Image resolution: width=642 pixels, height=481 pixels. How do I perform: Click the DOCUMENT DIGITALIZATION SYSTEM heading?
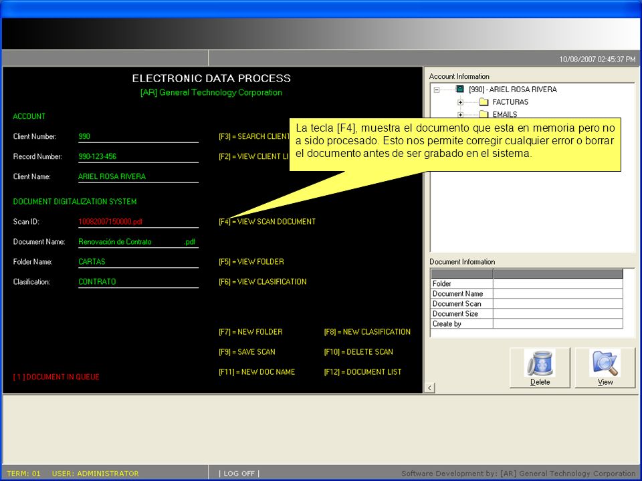coord(75,202)
